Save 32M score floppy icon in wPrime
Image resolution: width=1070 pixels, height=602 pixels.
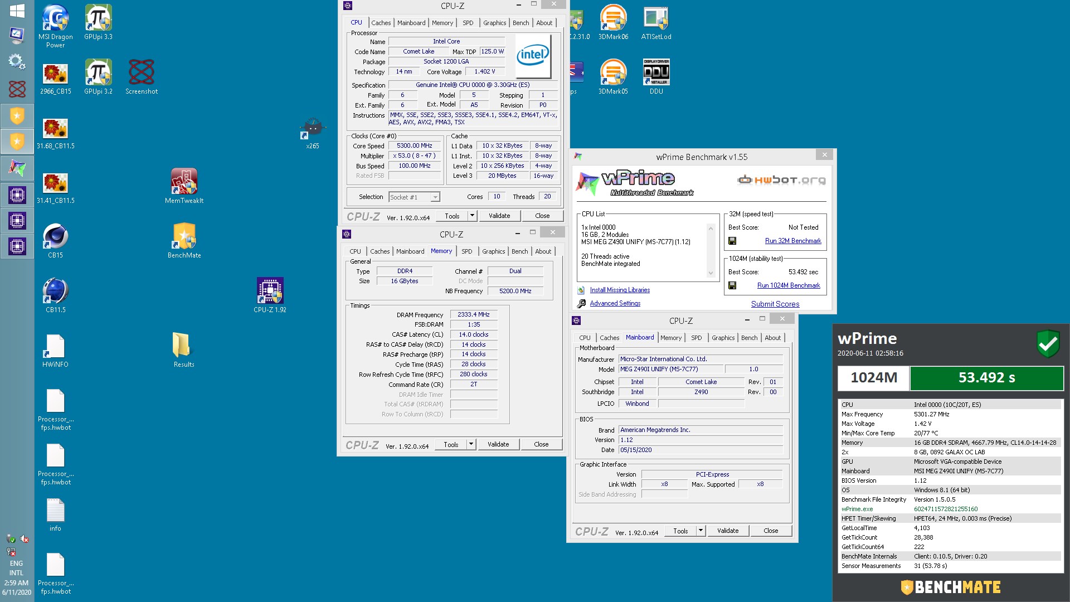[x=732, y=241]
